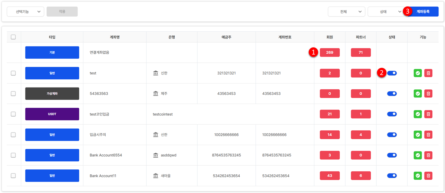Disable status switch for USDT test코인입금 row
This screenshot has height=193, width=445.
tap(392, 114)
